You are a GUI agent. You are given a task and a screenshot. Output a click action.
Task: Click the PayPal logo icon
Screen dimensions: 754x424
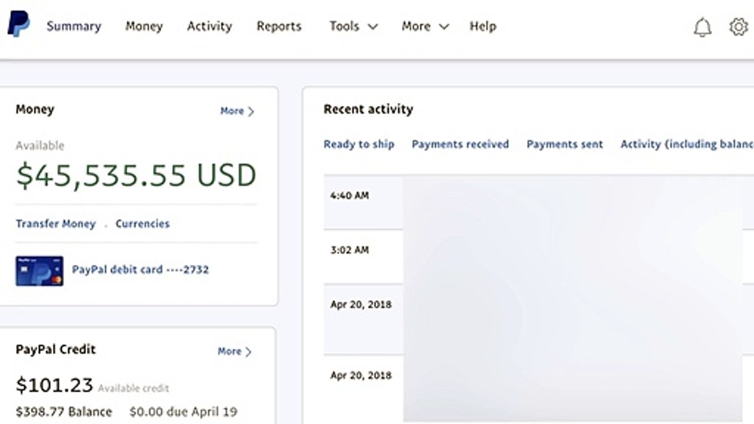click(x=18, y=25)
